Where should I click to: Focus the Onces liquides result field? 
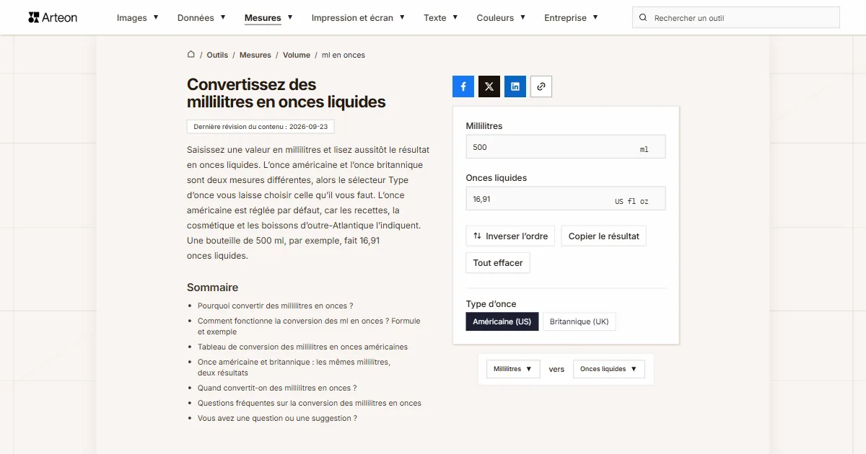tap(566, 199)
